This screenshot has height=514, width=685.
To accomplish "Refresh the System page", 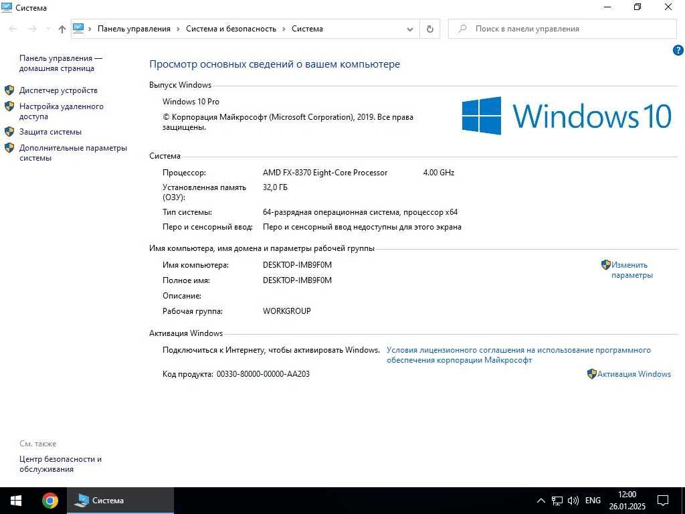I will (430, 29).
